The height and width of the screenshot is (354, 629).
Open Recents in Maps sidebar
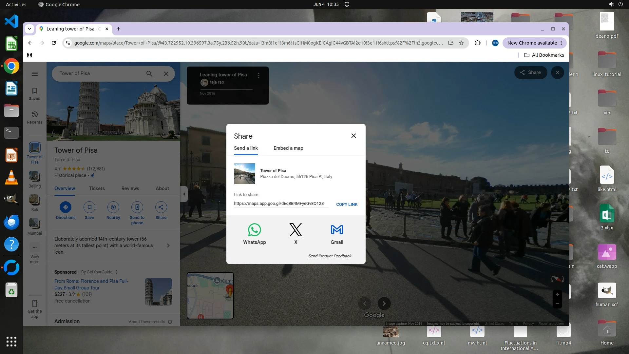(x=35, y=117)
